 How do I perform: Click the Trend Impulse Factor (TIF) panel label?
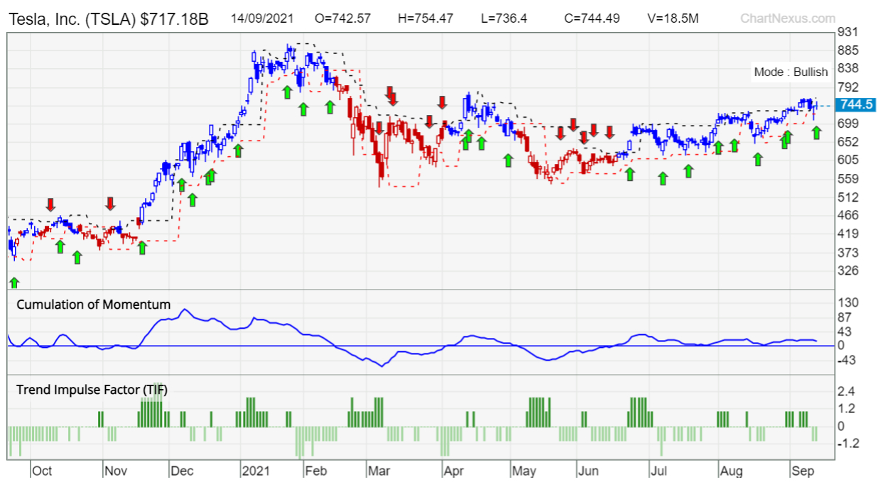(x=92, y=389)
